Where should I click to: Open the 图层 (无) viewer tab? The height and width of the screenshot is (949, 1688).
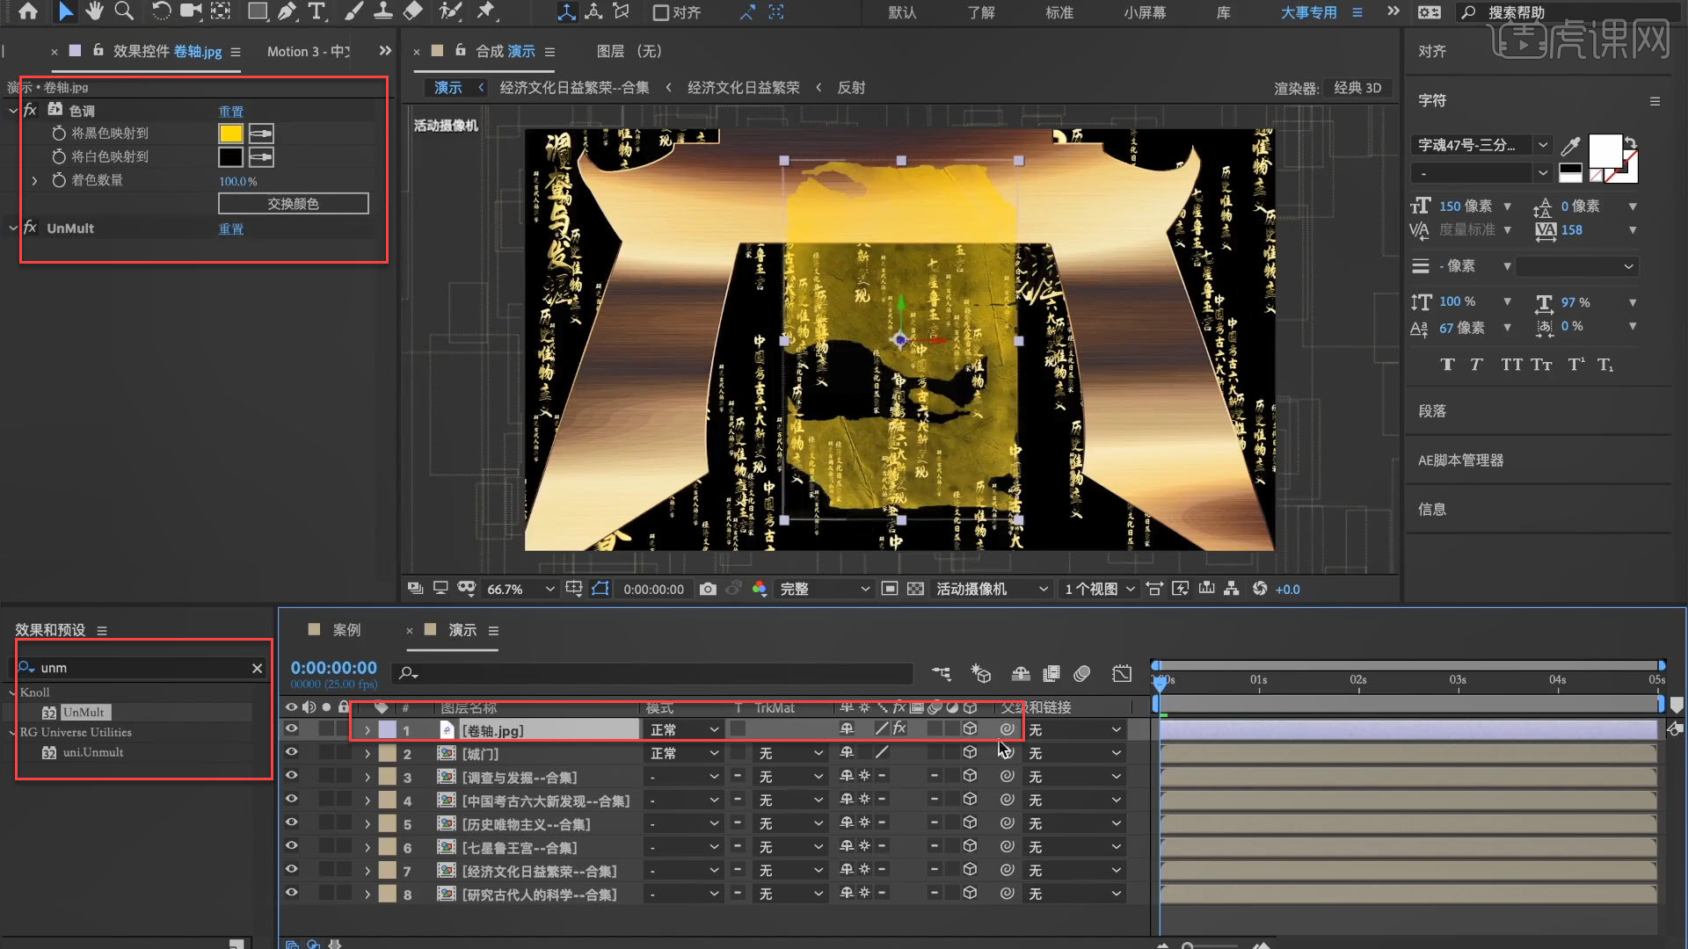629,52
